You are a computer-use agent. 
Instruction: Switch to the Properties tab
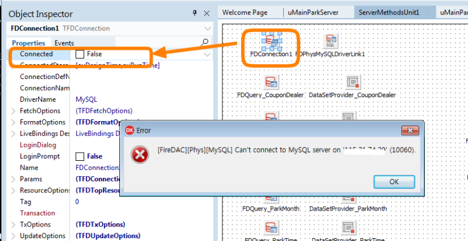(x=29, y=43)
